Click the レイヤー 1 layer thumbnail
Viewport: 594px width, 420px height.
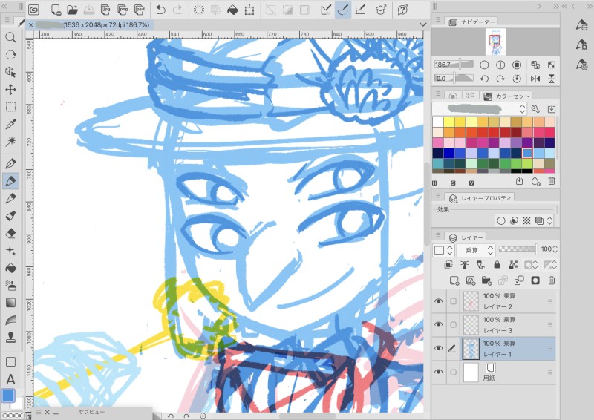point(471,349)
